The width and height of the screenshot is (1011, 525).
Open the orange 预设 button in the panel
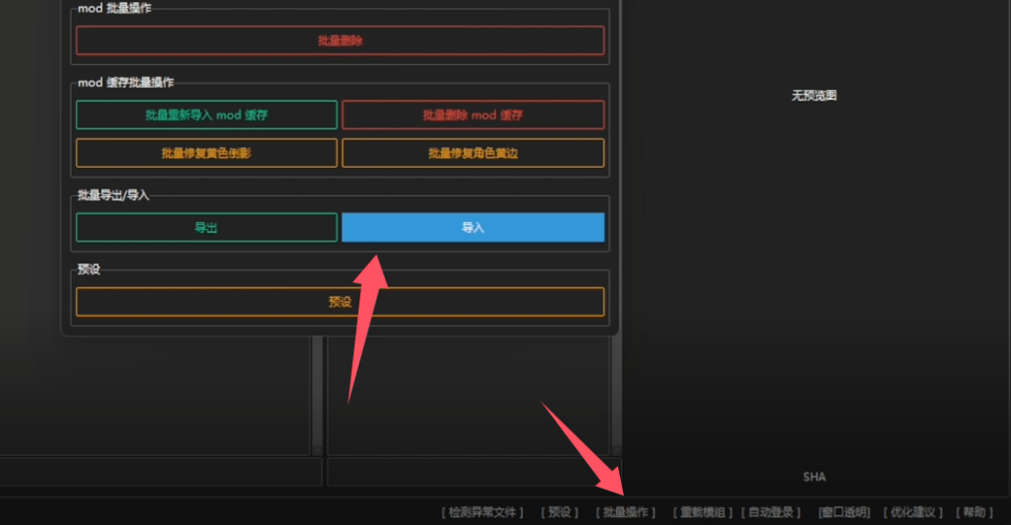tap(340, 302)
